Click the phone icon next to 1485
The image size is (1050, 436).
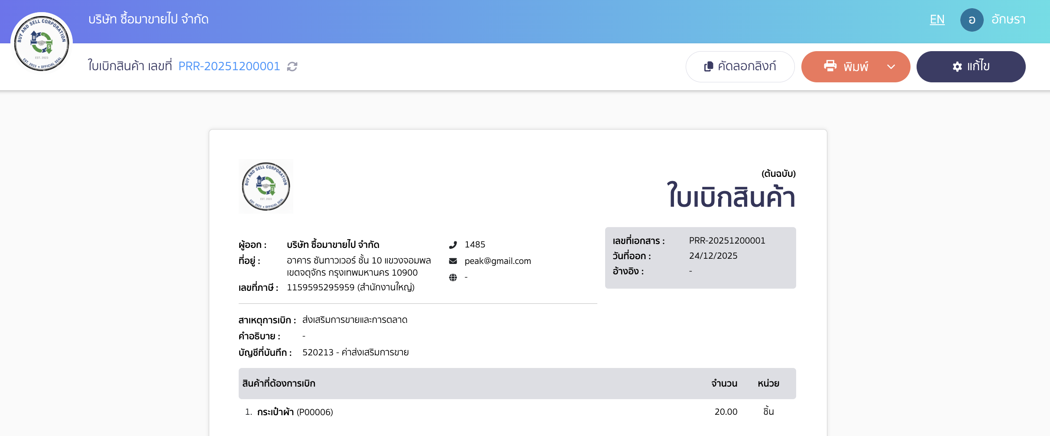[453, 245]
